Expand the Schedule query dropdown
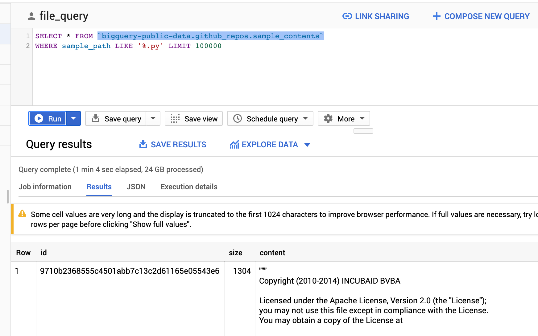Screen dimensions: 538x336 [x=305, y=118]
